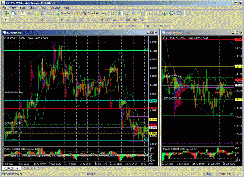The height and width of the screenshot is (177, 244).
Task: Select the cursor arrow tool
Action: pos(6,20)
